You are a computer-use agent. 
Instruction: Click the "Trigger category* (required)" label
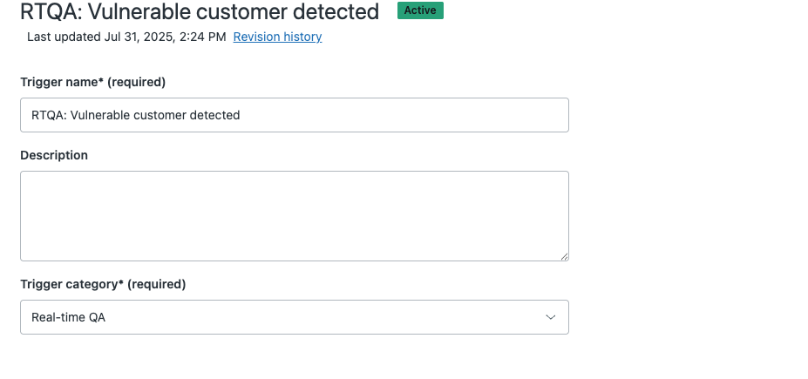(103, 284)
